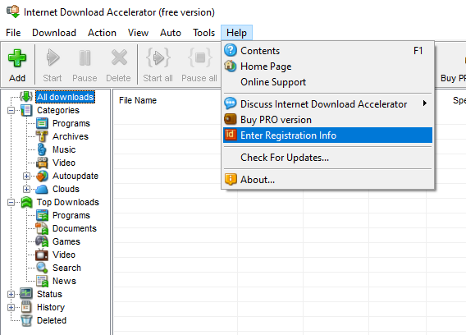The image size is (466, 335).
Task: Click the History calendar icon
Action: click(26, 307)
